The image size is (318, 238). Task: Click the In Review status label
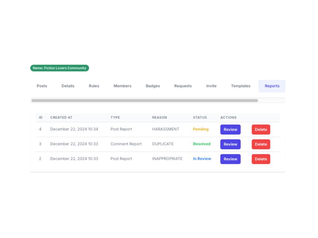[202, 159]
